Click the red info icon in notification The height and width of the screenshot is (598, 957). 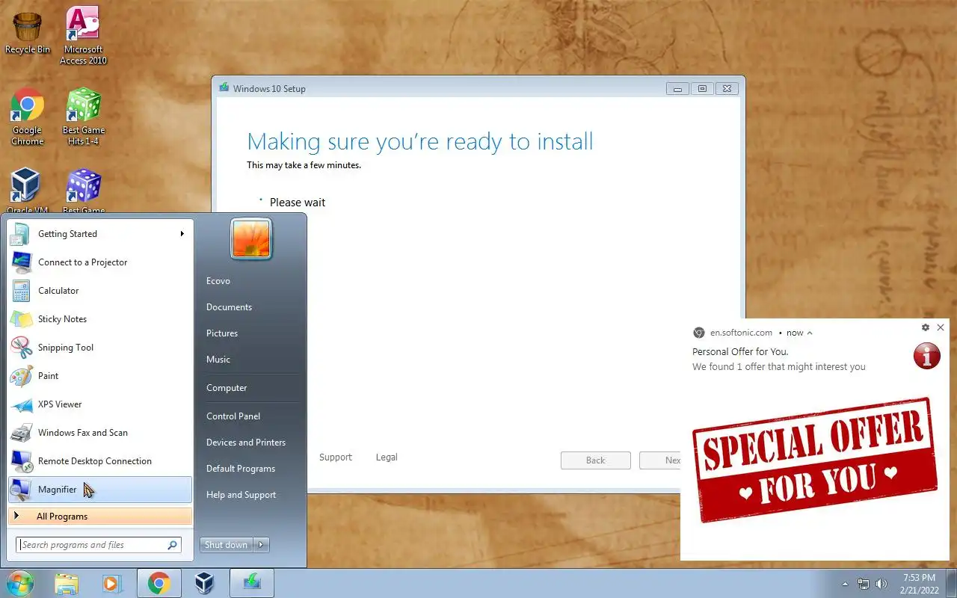pos(927,356)
